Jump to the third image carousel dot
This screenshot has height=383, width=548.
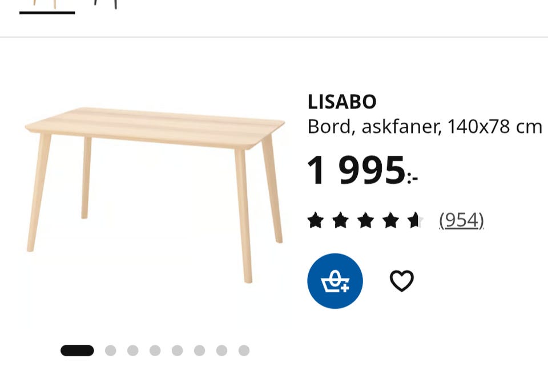click(x=133, y=350)
